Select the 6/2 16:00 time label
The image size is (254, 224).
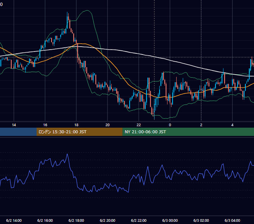pyautogui.click(x=45, y=220)
